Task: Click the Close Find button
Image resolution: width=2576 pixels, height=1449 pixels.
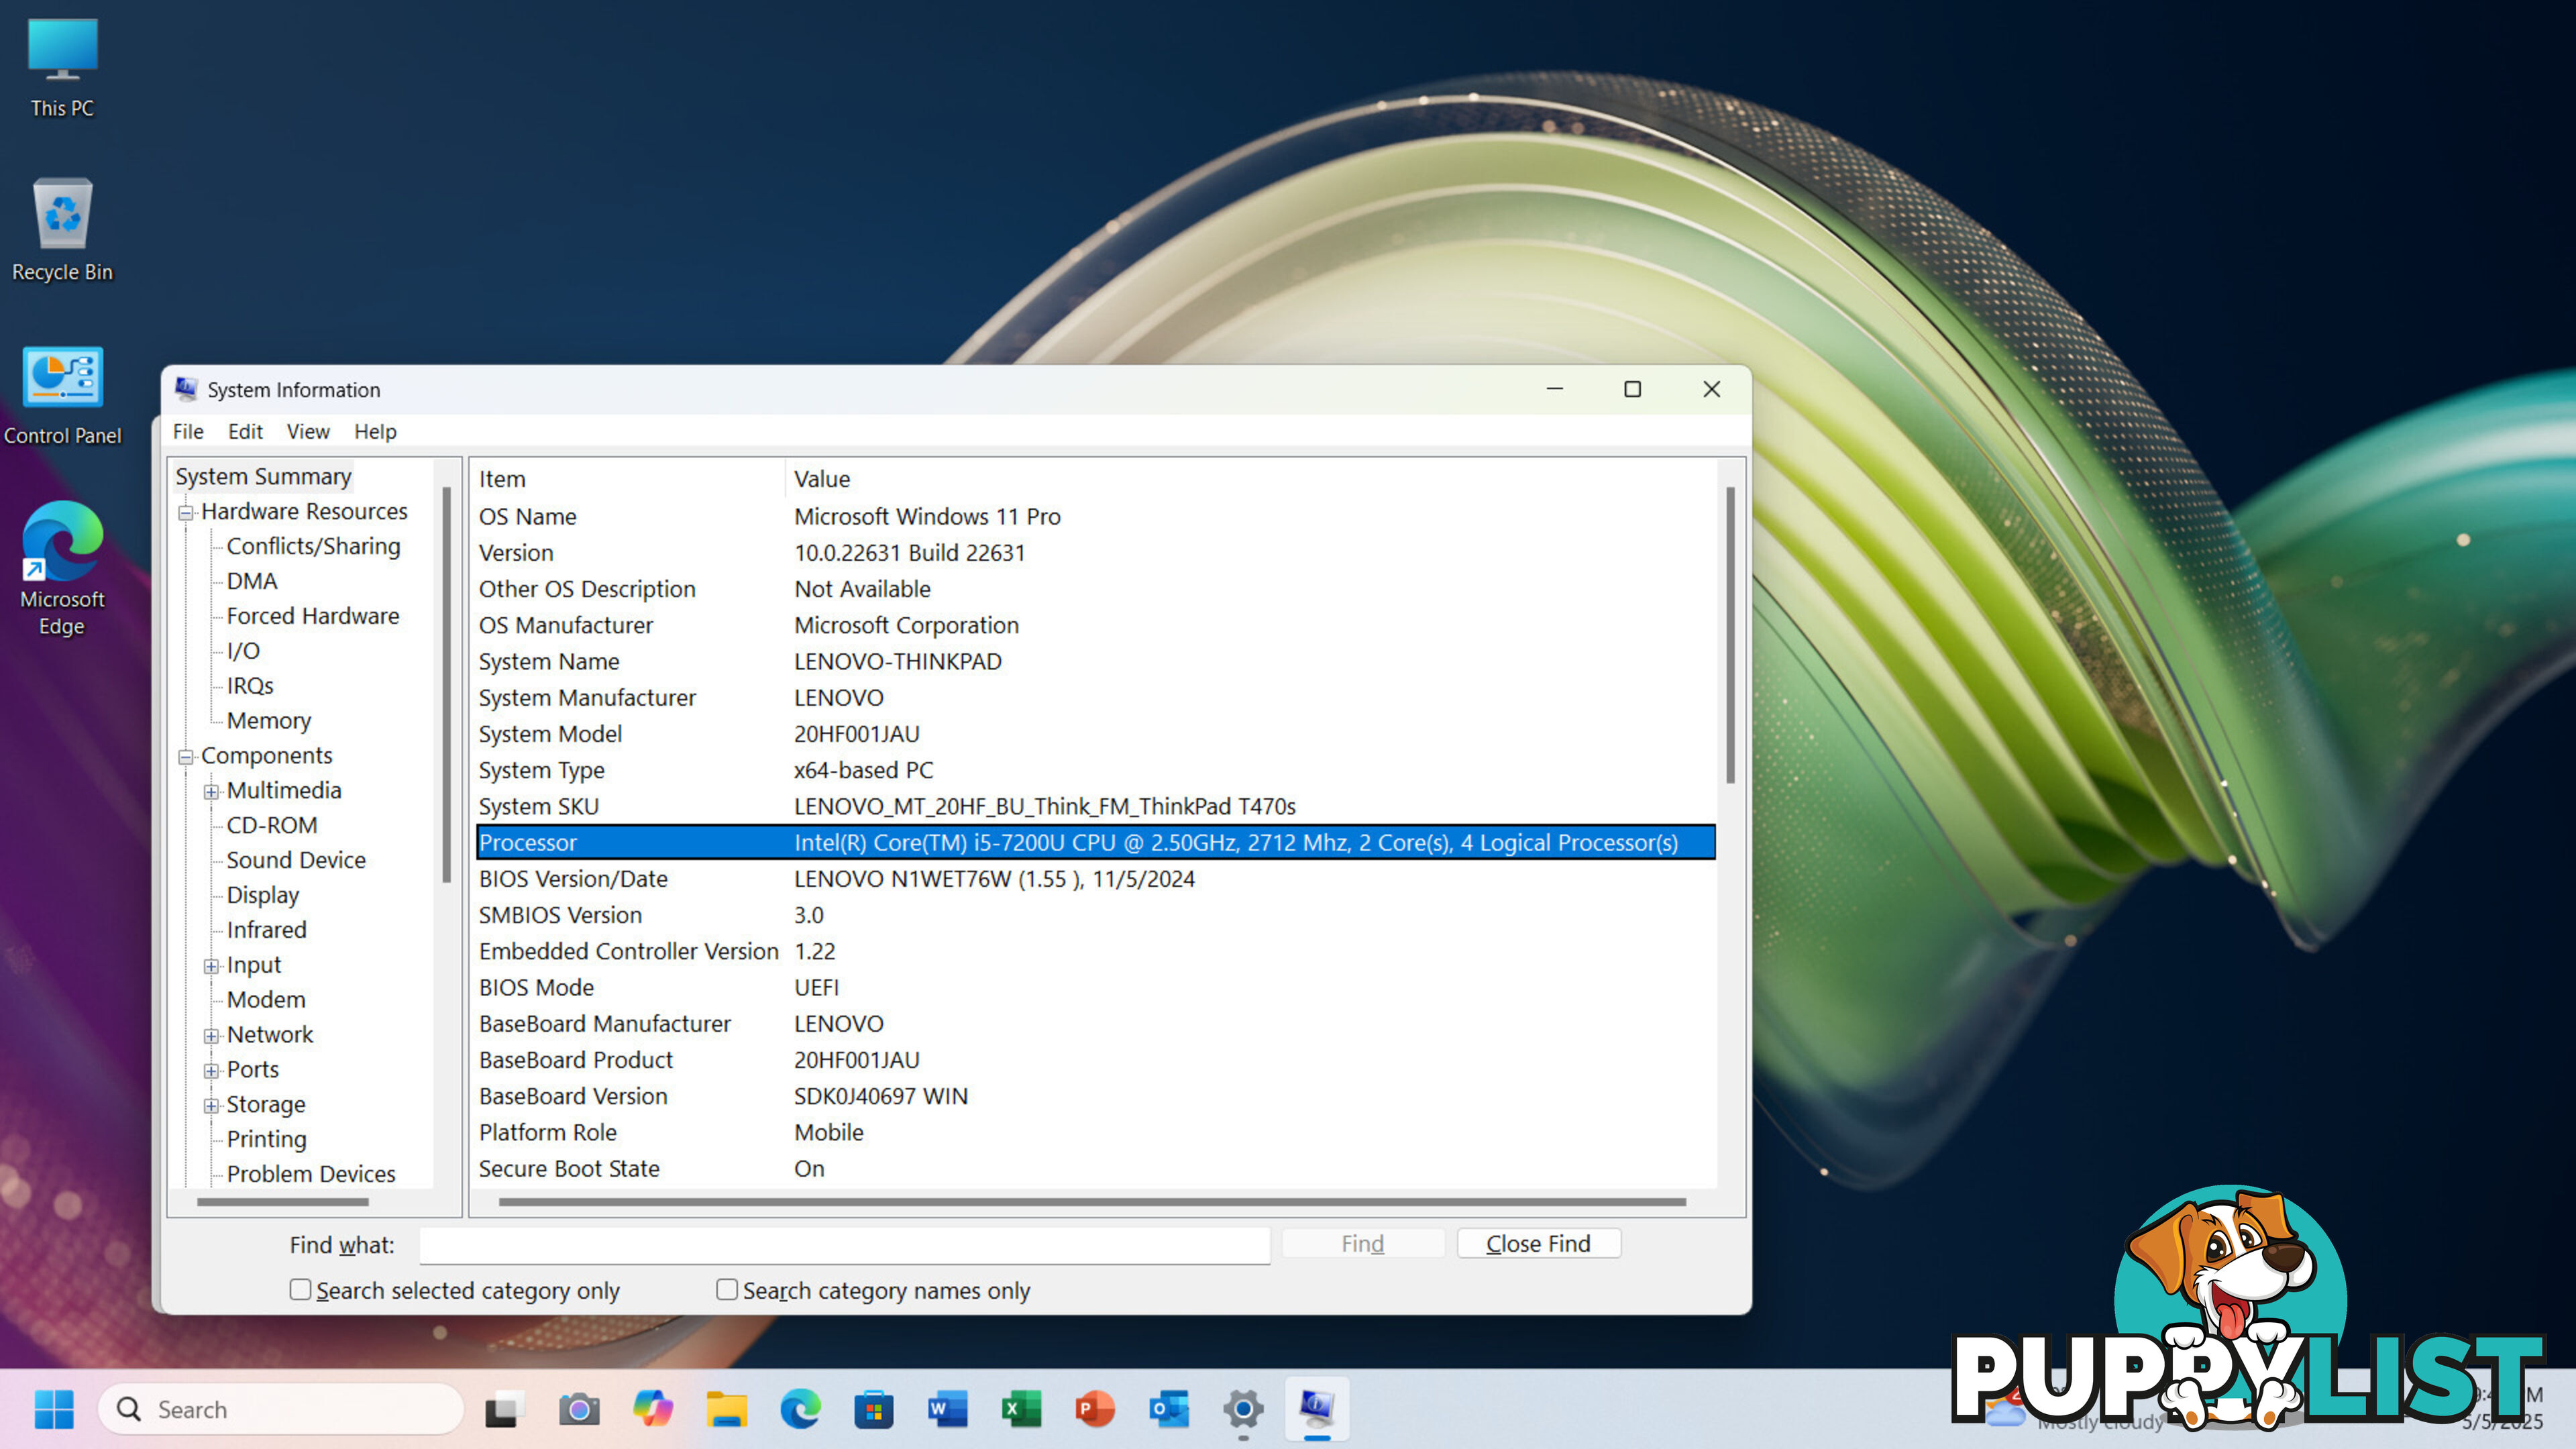Action: pyautogui.click(x=1538, y=1243)
